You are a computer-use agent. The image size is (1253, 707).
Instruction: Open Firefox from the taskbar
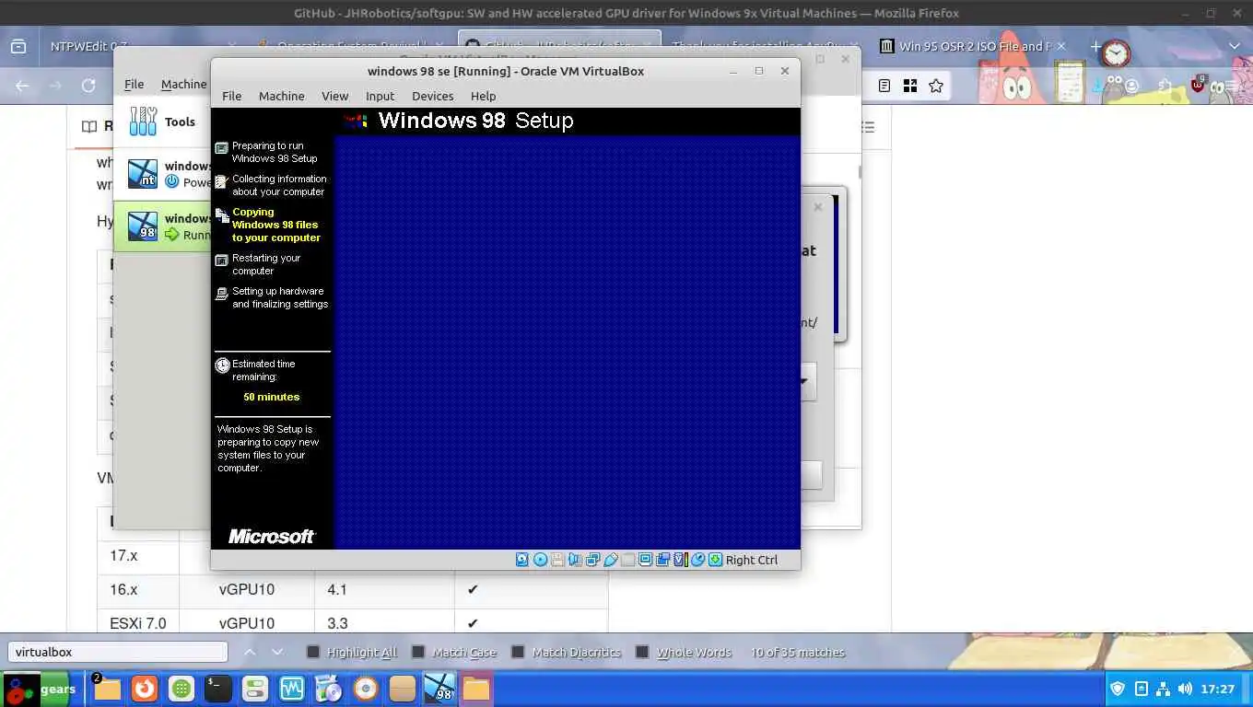144,689
